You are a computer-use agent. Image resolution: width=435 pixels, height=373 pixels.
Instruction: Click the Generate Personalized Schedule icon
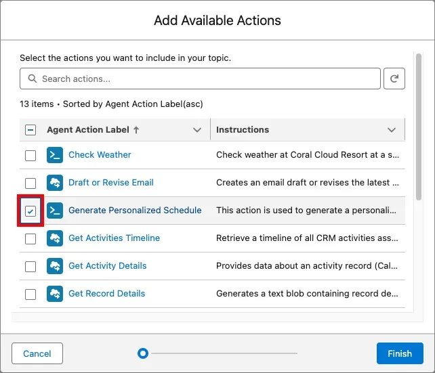click(x=55, y=211)
